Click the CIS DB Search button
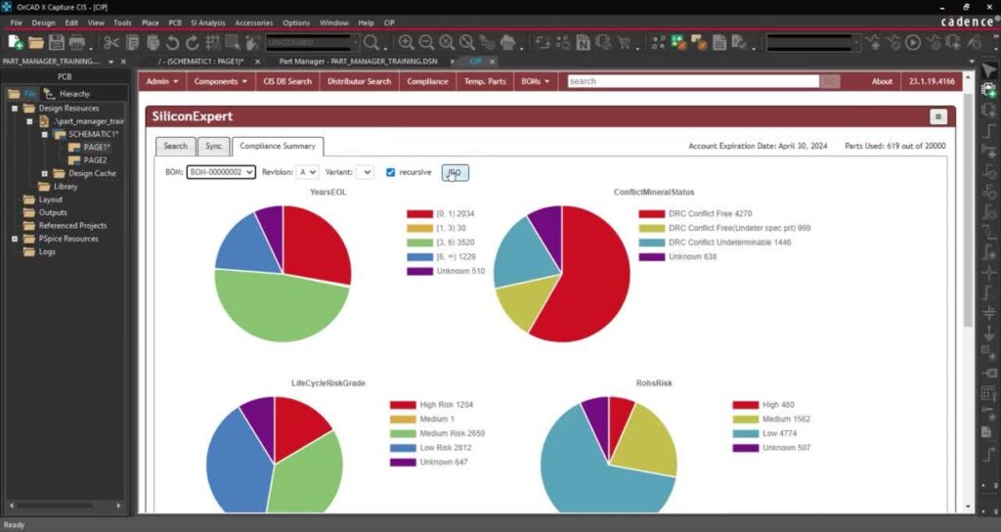The image size is (1001, 532). pyautogui.click(x=287, y=82)
